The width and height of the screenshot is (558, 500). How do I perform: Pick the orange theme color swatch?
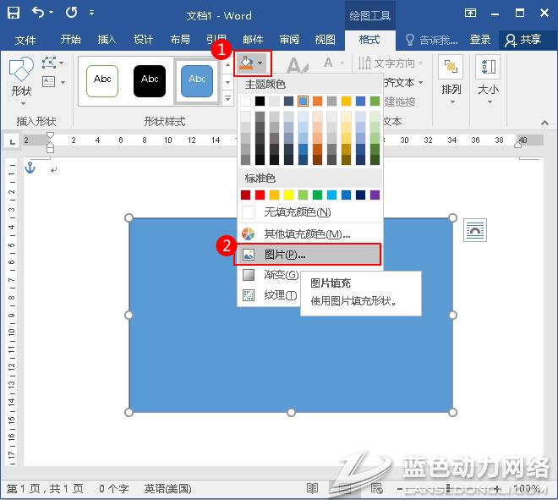(x=317, y=101)
